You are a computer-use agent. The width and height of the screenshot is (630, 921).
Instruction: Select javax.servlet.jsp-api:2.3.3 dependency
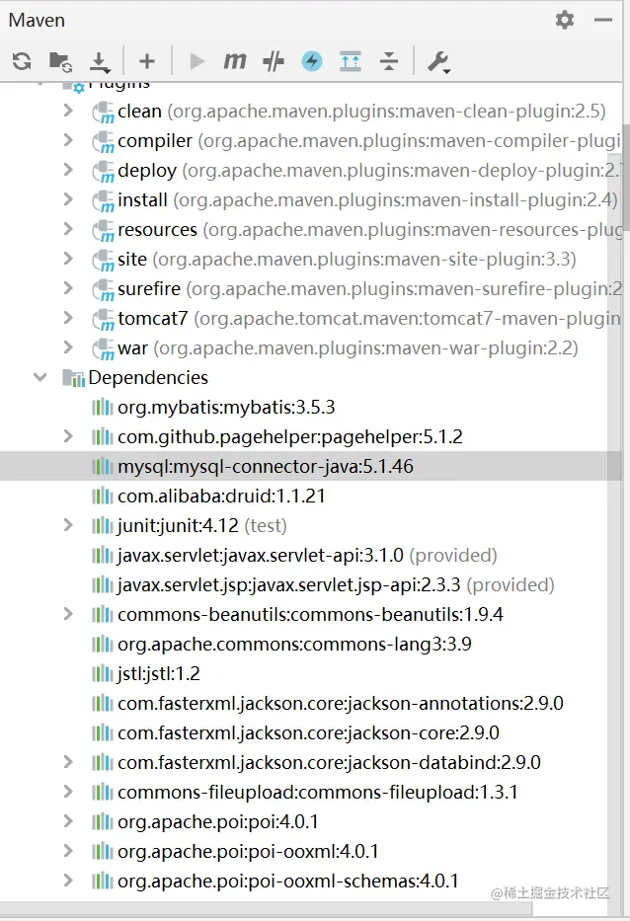click(x=336, y=584)
